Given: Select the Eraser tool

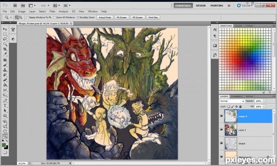Looking at the screenshot, I should pos(5,80).
